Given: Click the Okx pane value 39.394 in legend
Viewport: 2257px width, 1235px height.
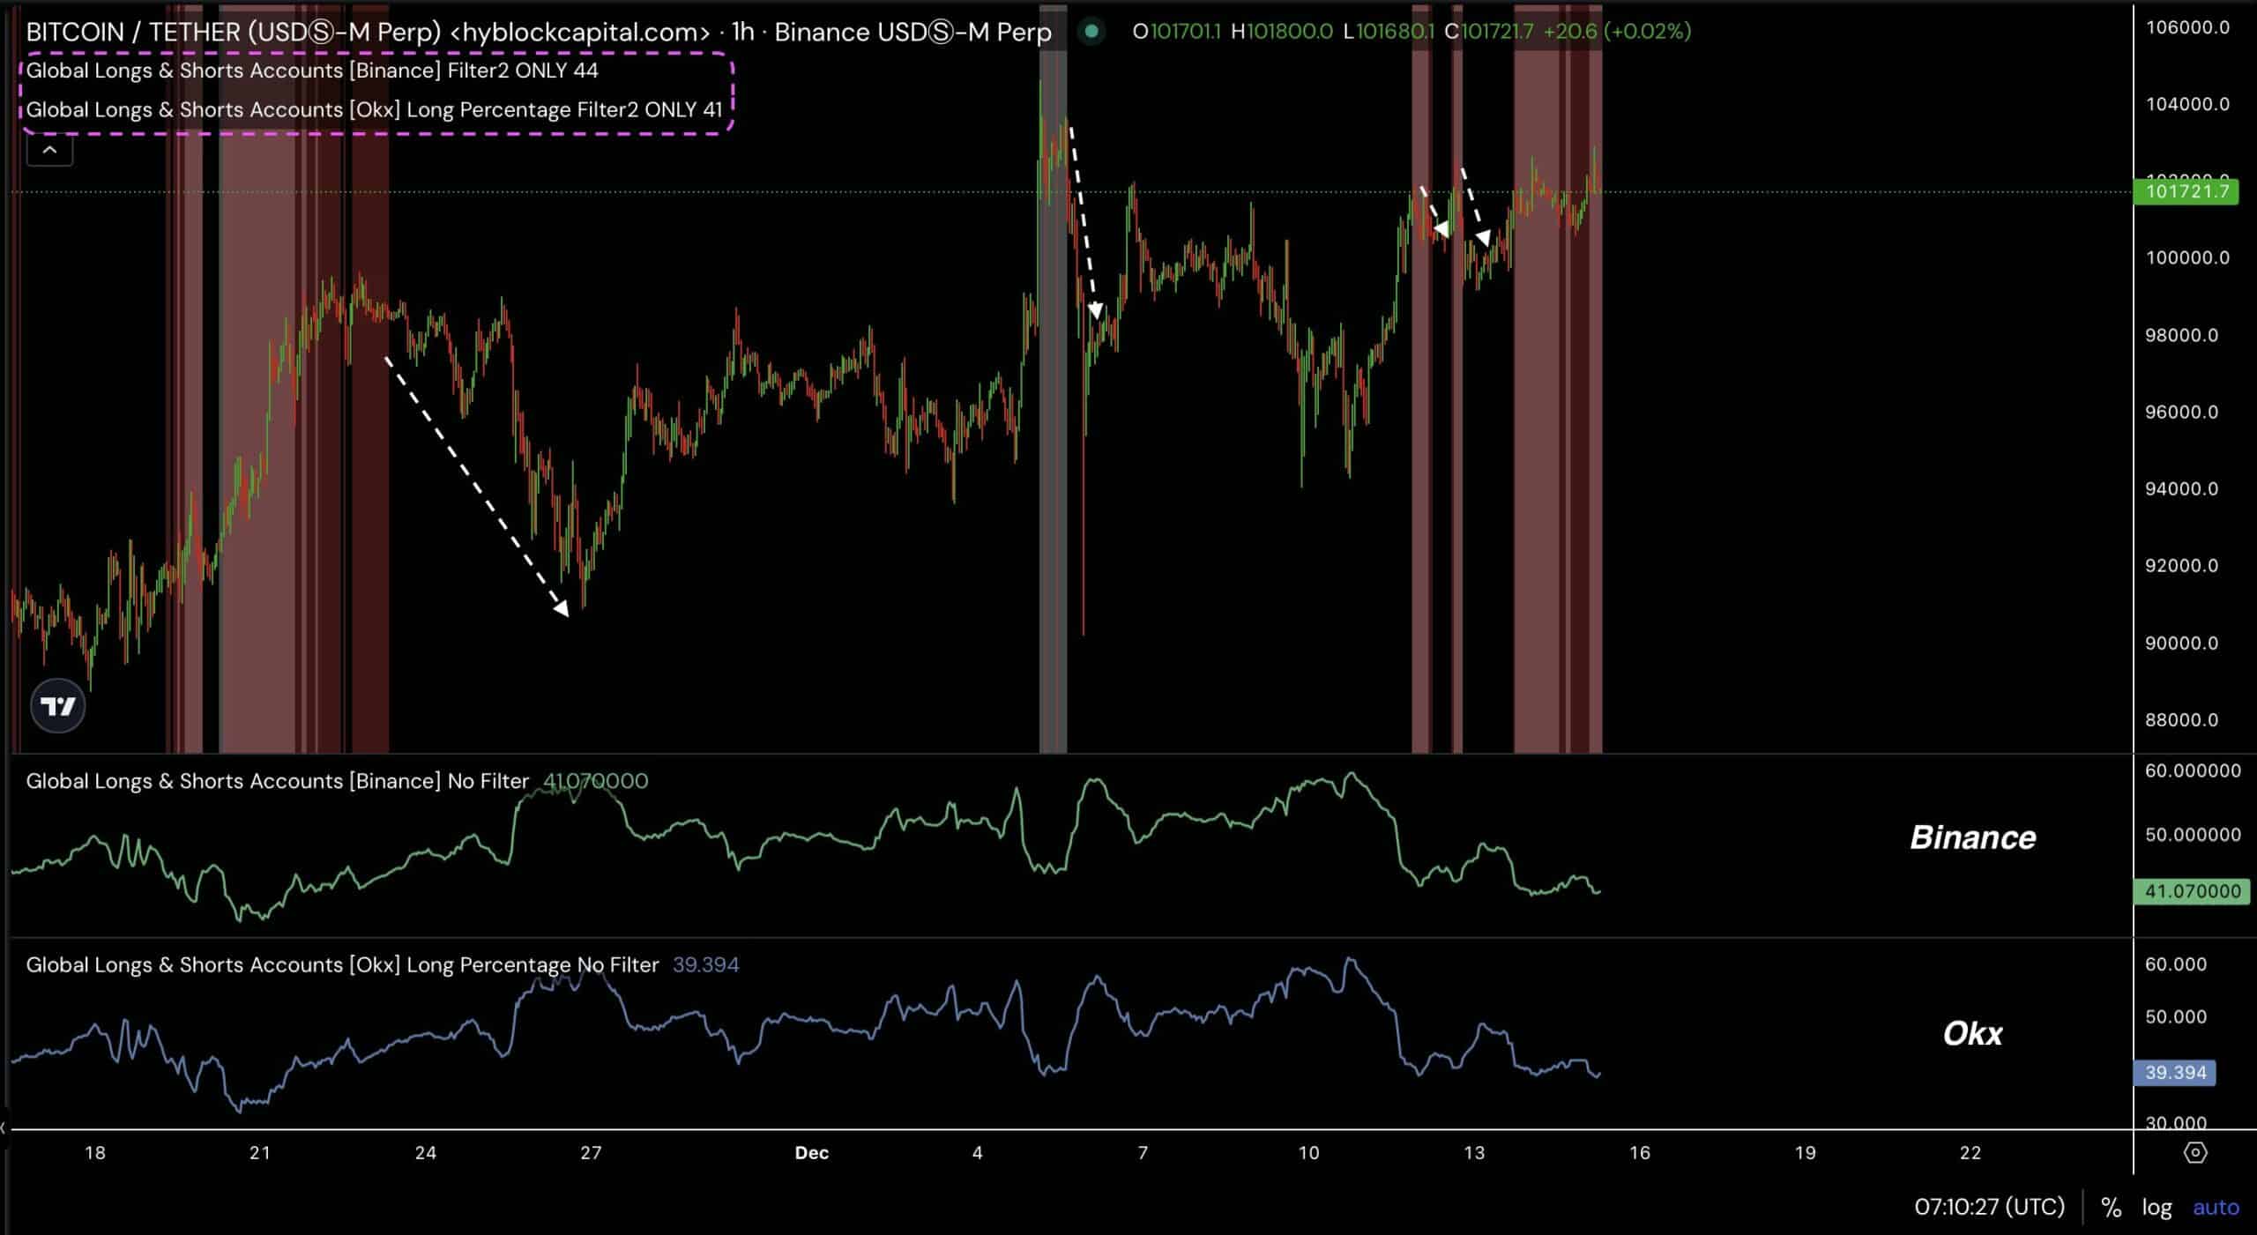Looking at the screenshot, I should click(x=705, y=964).
